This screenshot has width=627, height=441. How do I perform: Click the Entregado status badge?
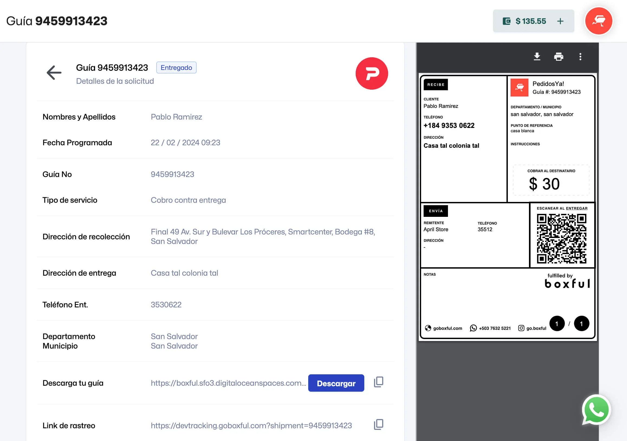tap(176, 67)
